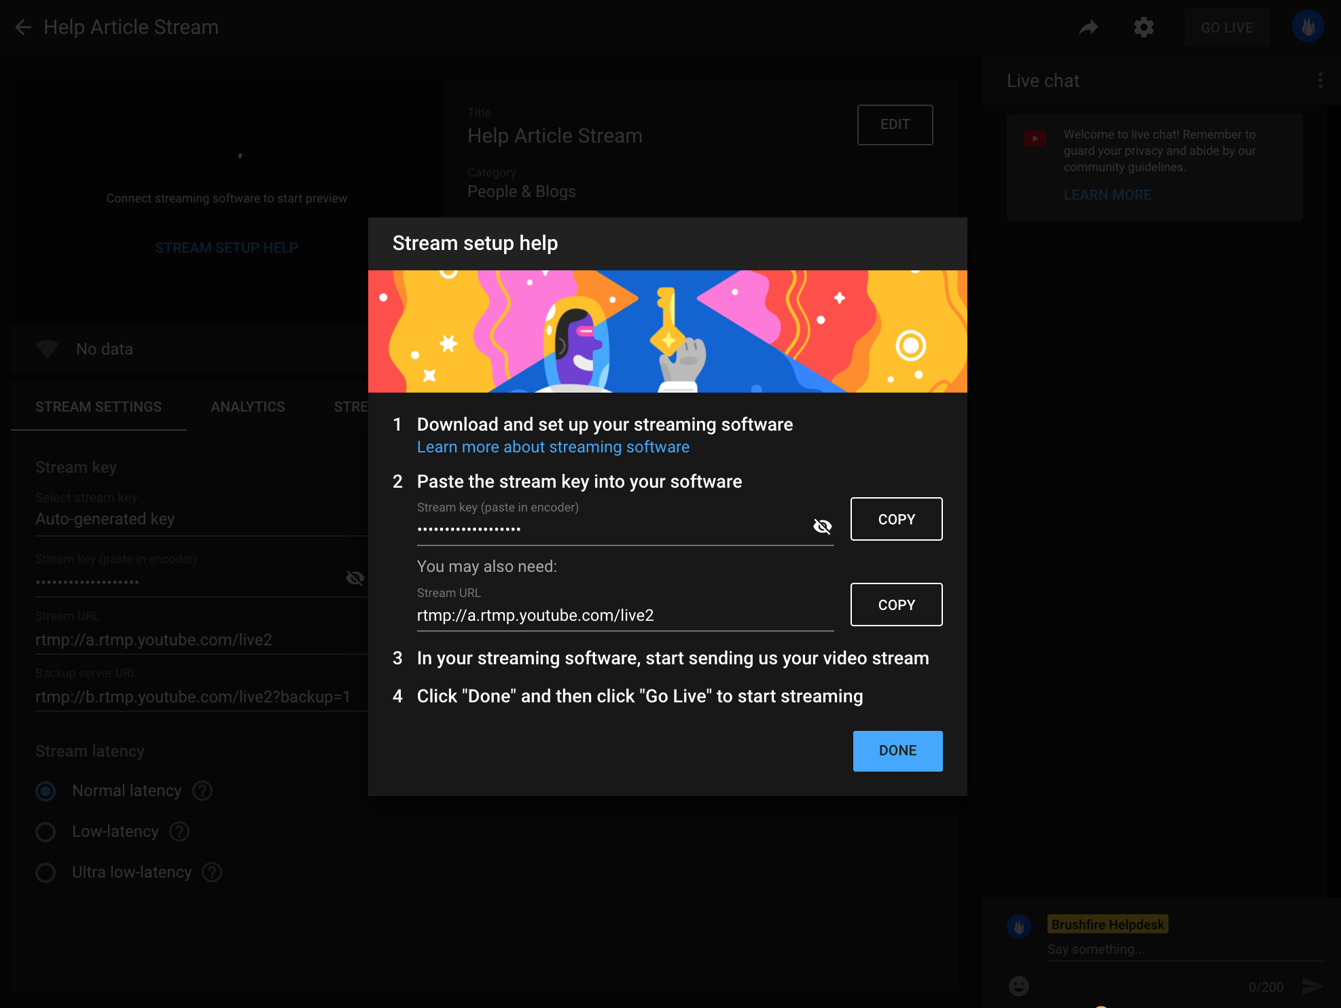Image resolution: width=1341 pixels, height=1008 pixels.
Task: Click 'Stream latency' heading
Action: (90, 751)
